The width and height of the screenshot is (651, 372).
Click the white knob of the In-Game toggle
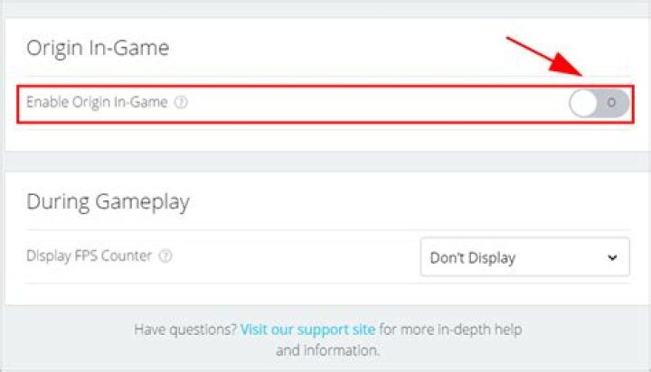coord(584,104)
